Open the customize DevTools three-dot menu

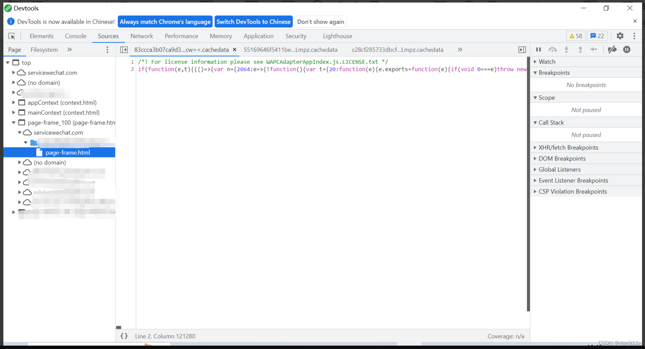pos(634,36)
